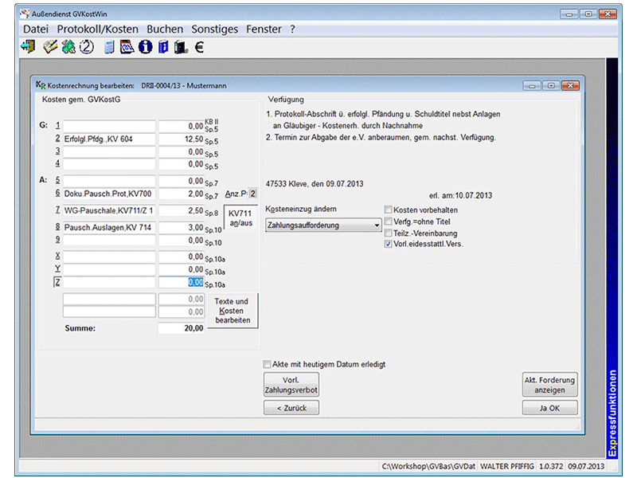Click the circled number 2 toolbar icon
This screenshot has width=637, height=478.
coord(87,47)
